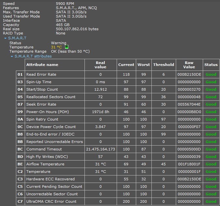Click the RAID Type None value
The height and width of the screenshot is (206, 220).
61,33
